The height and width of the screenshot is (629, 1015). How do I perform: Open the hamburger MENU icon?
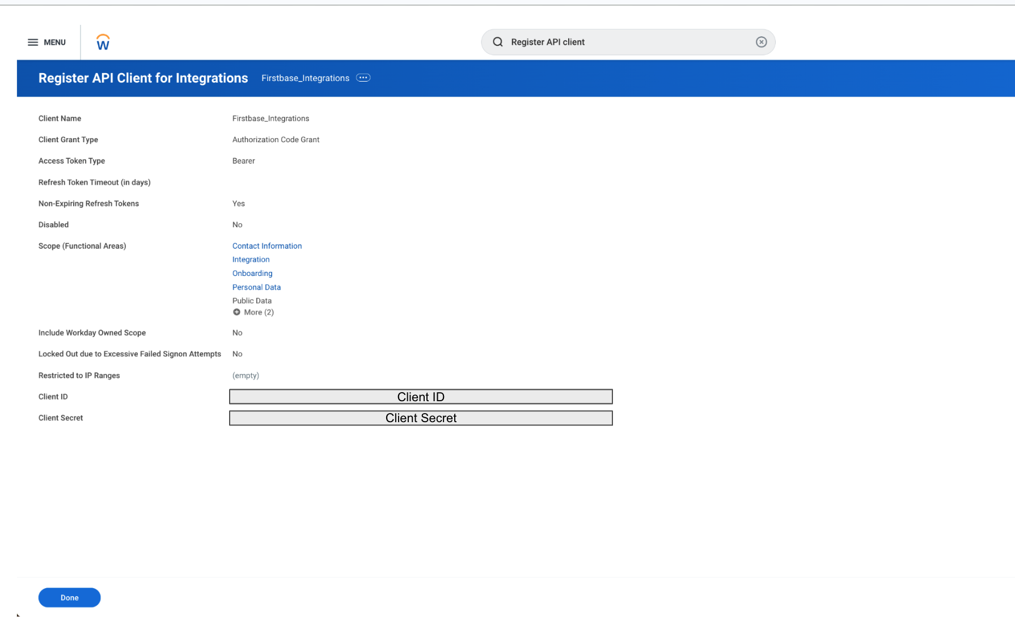pos(33,42)
